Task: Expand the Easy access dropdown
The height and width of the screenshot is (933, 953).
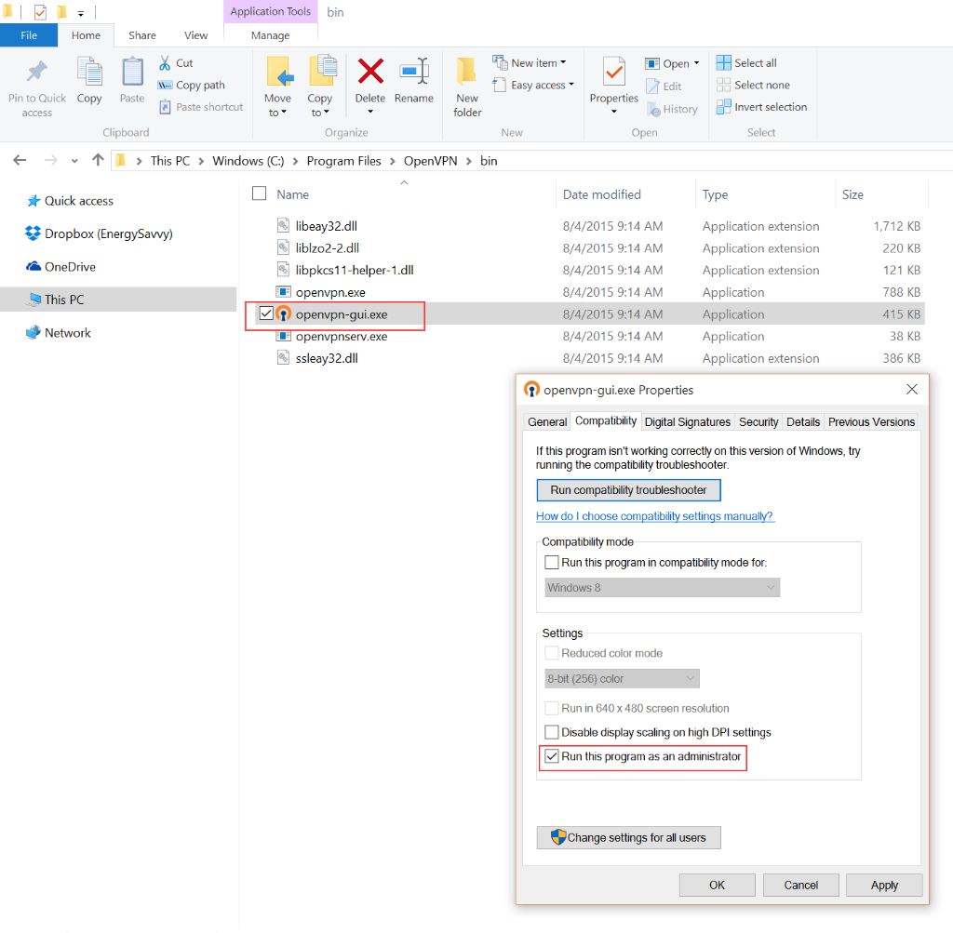Action: pos(571,85)
